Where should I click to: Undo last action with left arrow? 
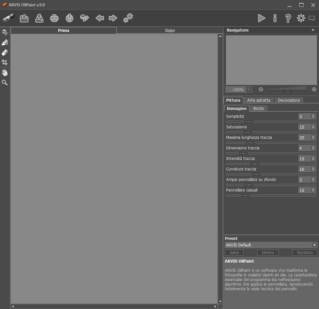pos(100,18)
